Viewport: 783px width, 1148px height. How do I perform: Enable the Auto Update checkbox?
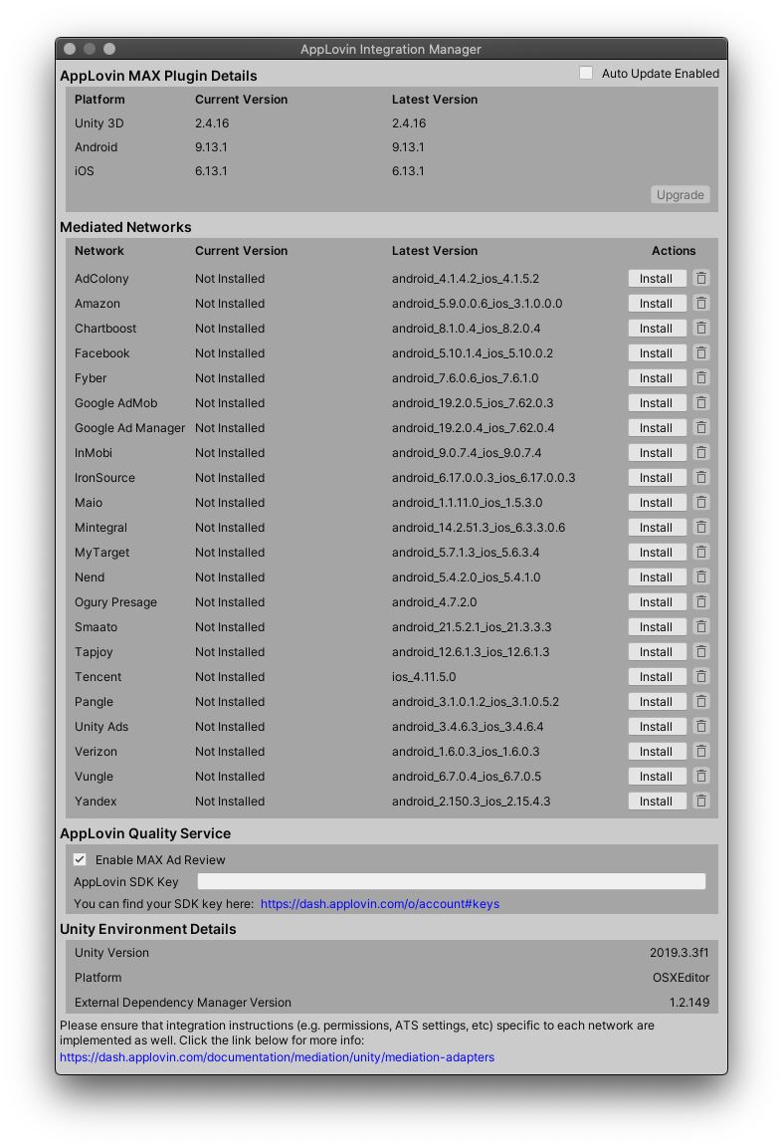point(586,74)
